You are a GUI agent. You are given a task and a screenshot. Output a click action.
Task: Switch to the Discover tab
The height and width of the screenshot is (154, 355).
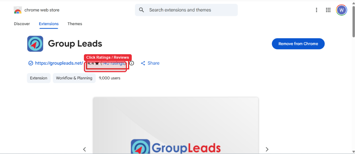tap(22, 24)
